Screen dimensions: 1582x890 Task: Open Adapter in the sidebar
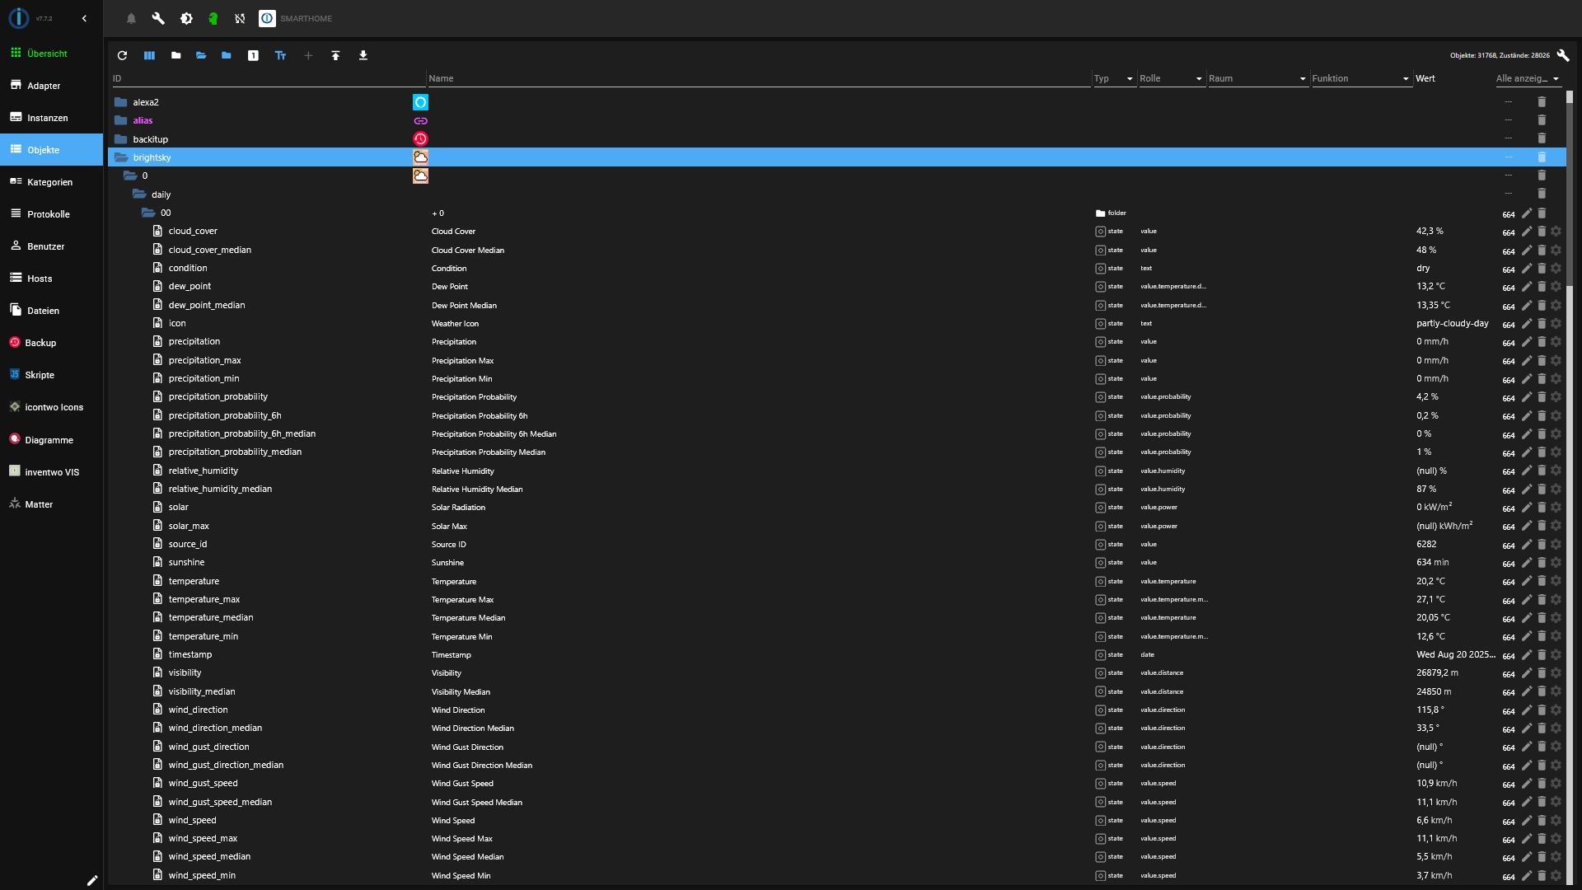[44, 86]
